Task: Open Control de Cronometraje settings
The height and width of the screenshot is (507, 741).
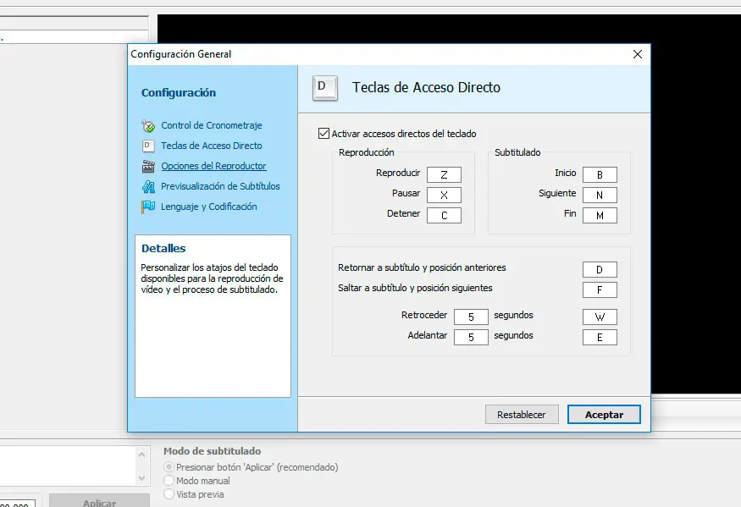Action: click(211, 125)
